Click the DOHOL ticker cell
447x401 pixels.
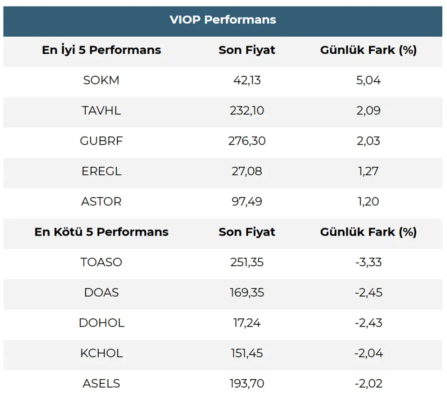tap(102, 323)
